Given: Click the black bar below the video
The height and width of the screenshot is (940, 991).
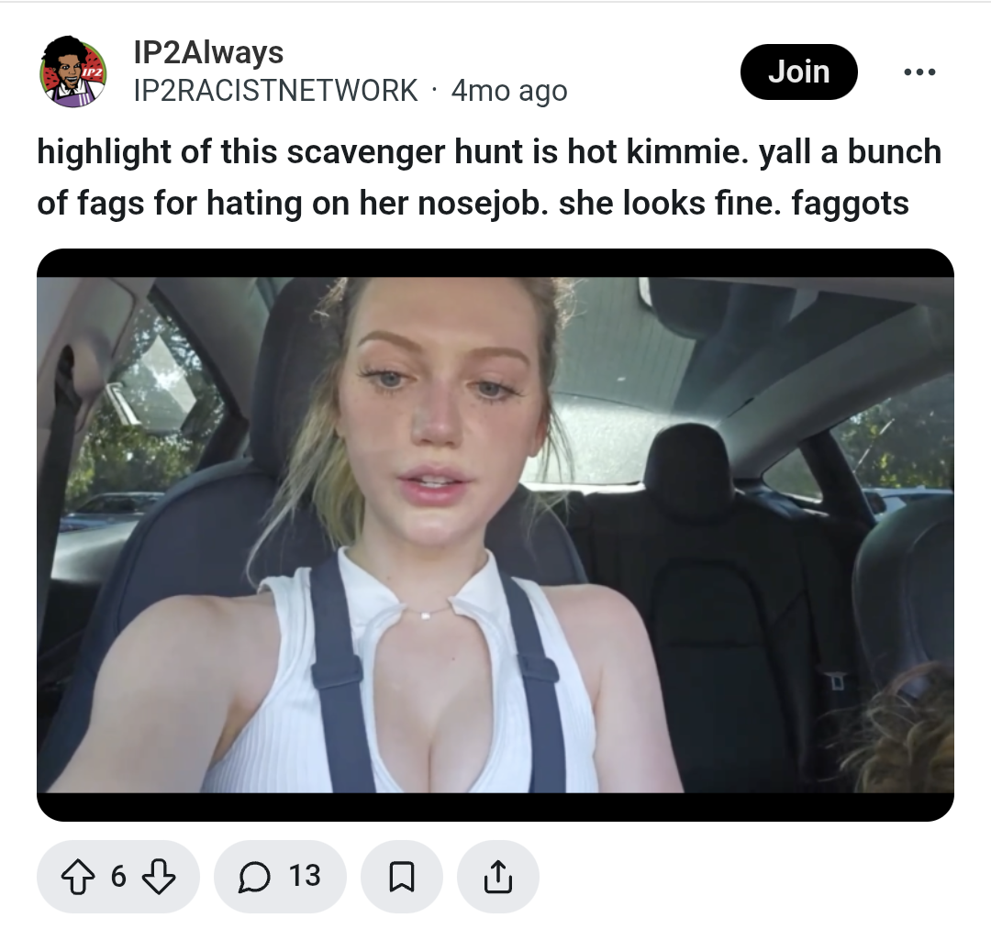Looking at the screenshot, I should click(x=495, y=807).
